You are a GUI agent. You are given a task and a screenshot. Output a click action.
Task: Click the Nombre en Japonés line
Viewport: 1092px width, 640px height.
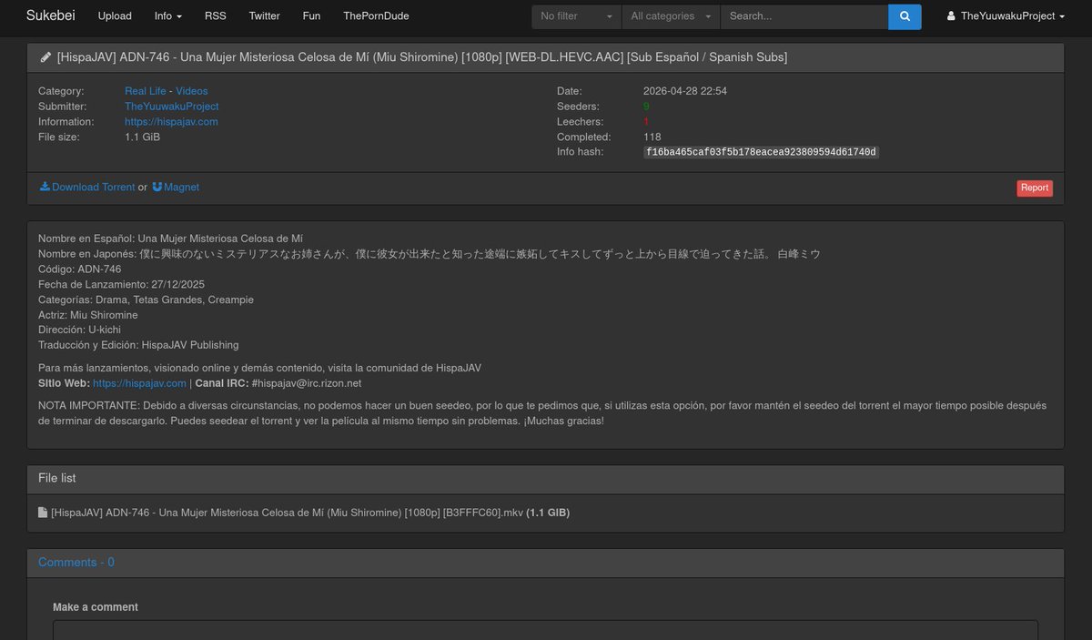pyautogui.click(x=430, y=254)
